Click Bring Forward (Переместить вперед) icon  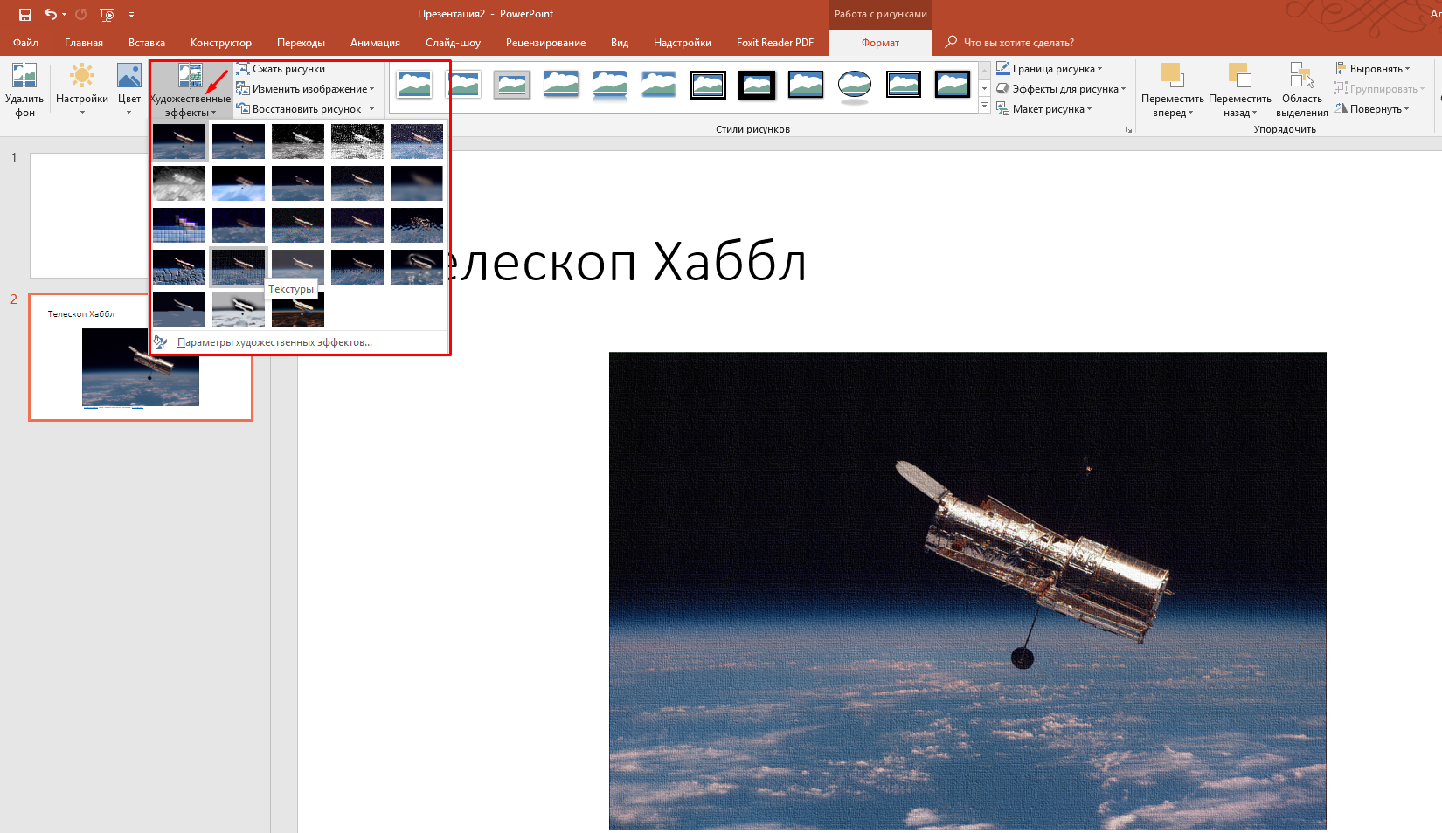[1172, 77]
